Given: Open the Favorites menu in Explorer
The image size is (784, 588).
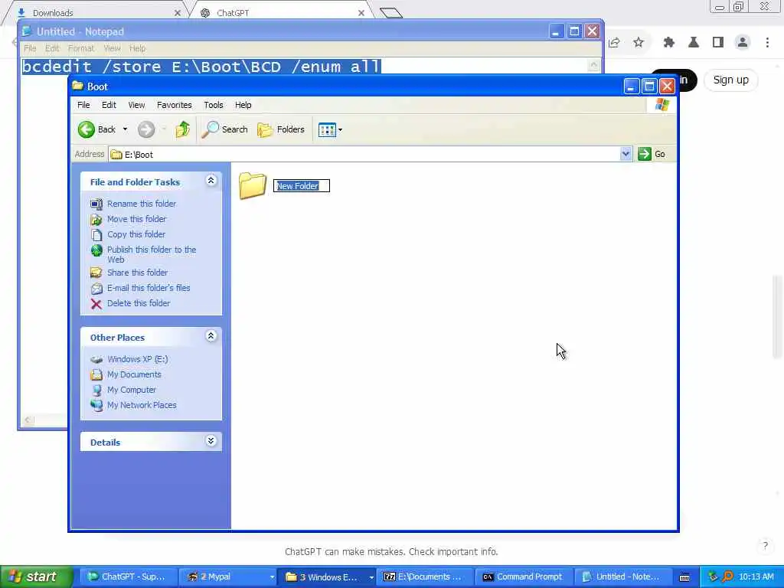Looking at the screenshot, I should [x=175, y=105].
